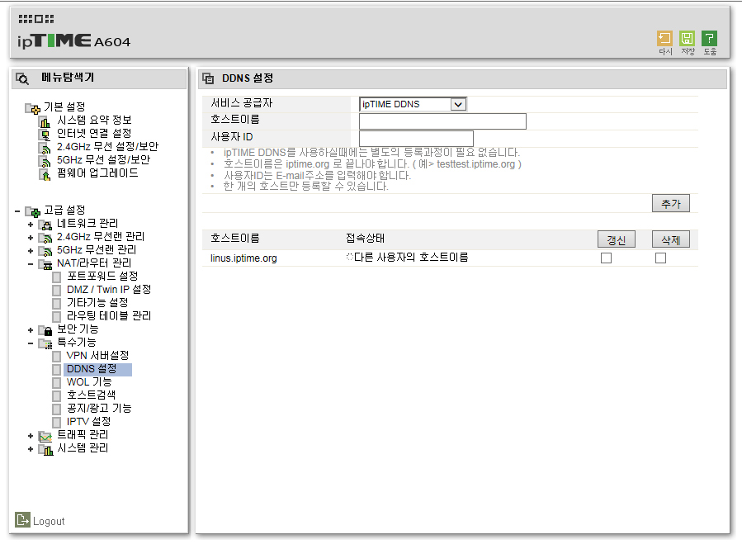Expand the 2.4GHz 무선랜 관리 node
This screenshot has width=742, height=549.
[x=31, y=238]
